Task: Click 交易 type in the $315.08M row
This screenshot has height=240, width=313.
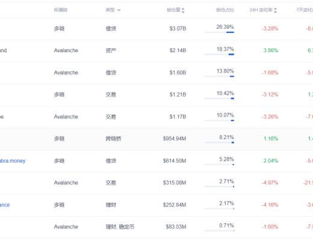Action: click(111, 182)
